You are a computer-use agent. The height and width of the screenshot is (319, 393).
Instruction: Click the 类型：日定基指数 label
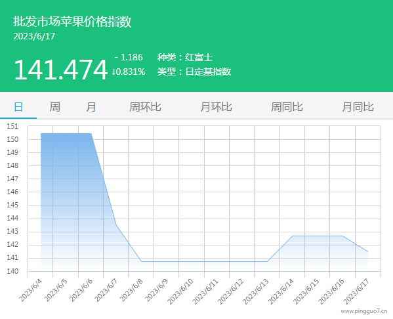tap(194, 72)
